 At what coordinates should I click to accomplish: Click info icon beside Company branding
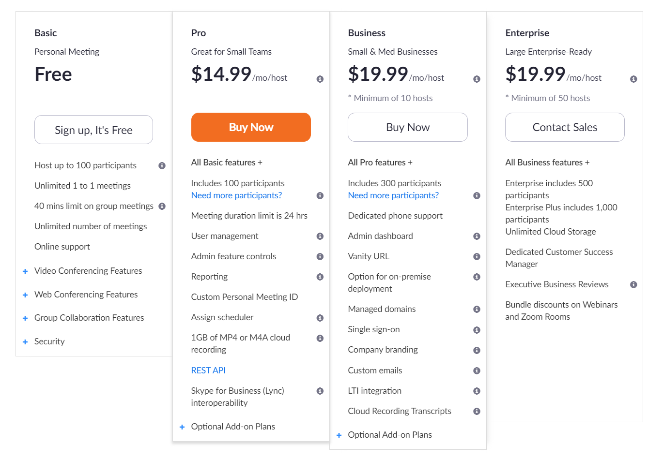(477, 350)
